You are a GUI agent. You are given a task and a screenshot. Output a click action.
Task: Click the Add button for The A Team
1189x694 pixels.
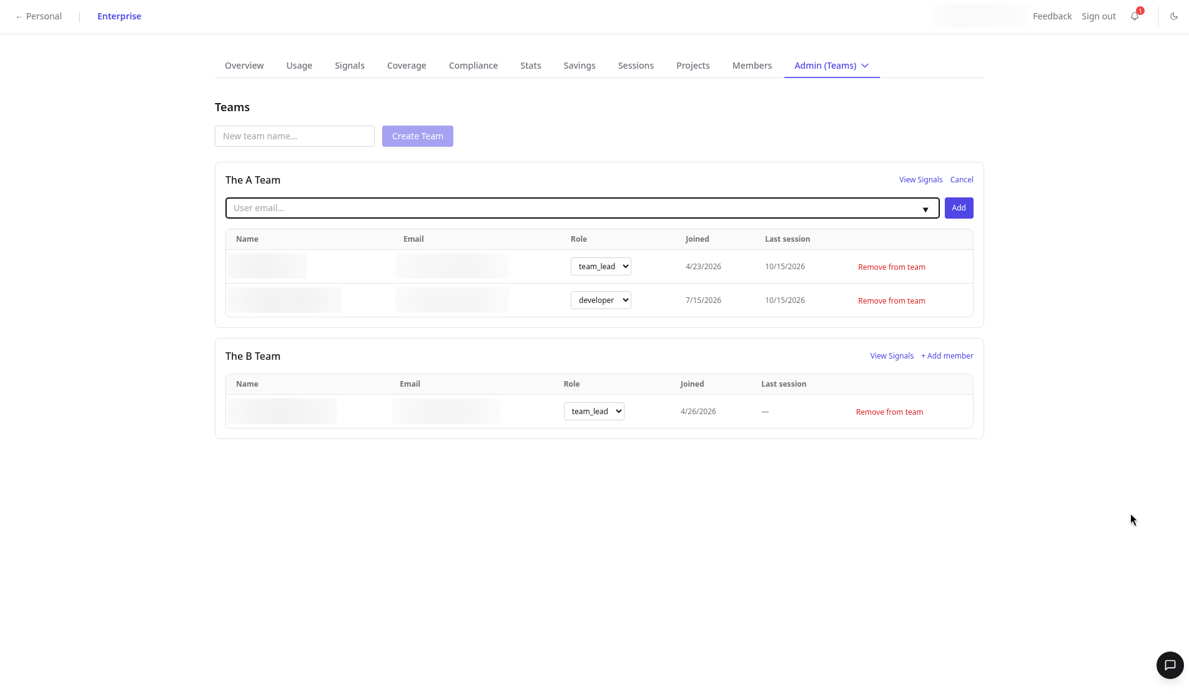(959, 208)
